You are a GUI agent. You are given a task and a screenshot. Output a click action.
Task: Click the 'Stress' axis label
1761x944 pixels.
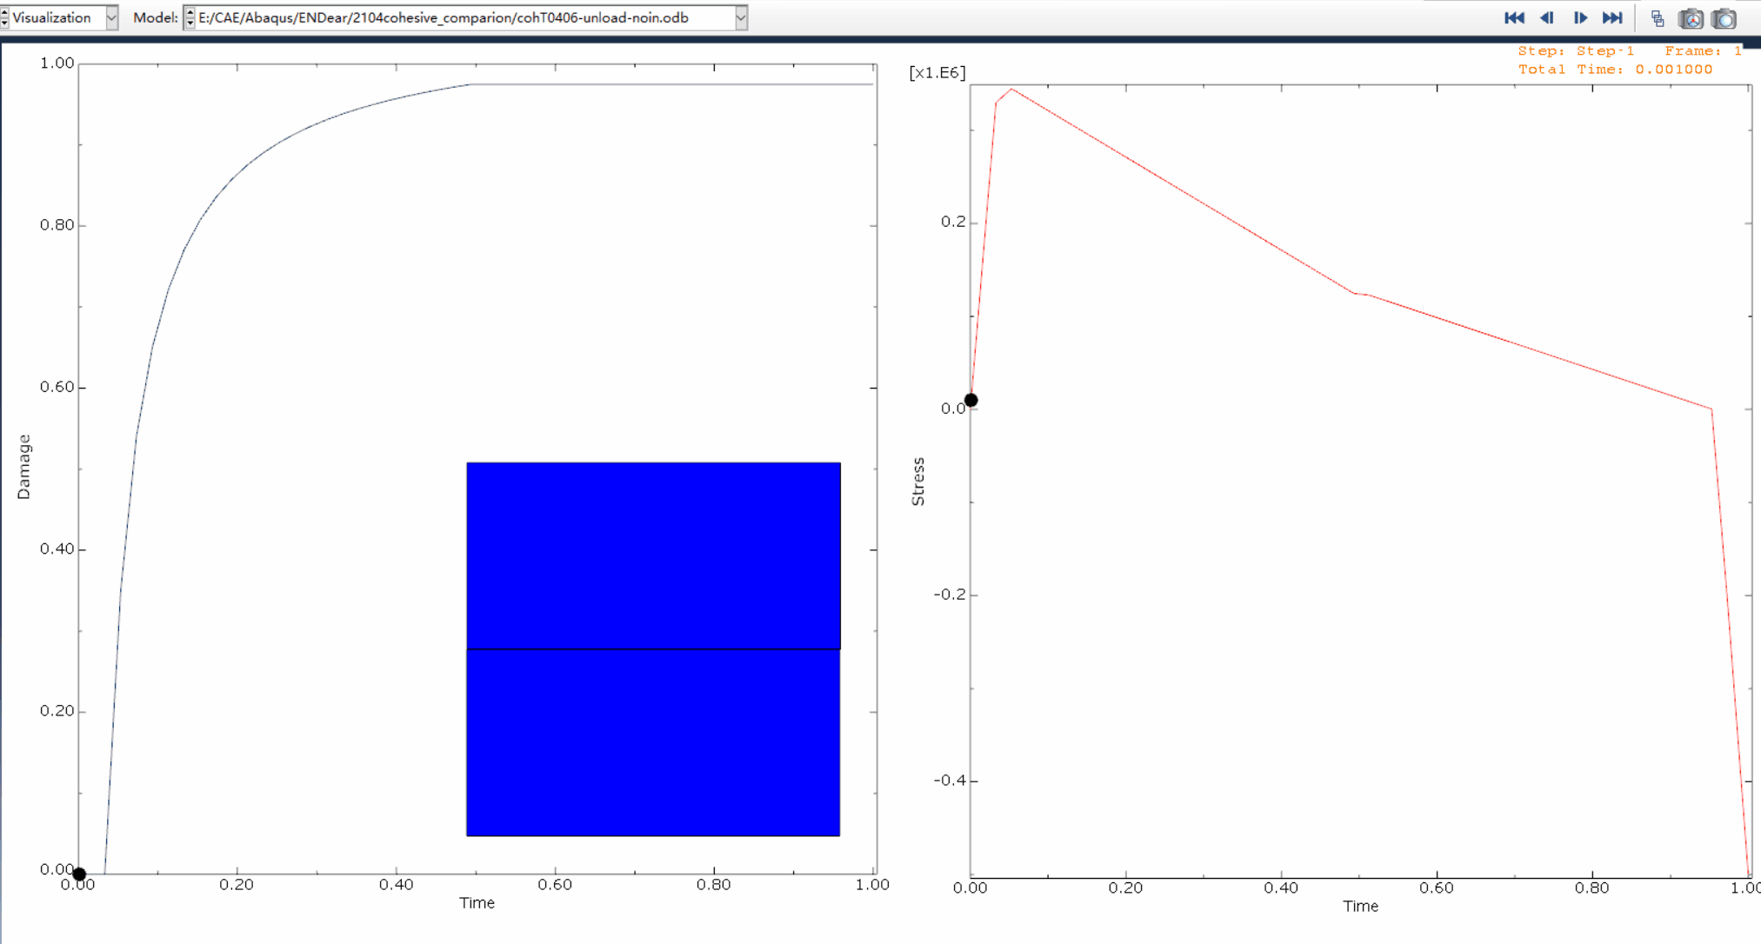pos(917,482)
